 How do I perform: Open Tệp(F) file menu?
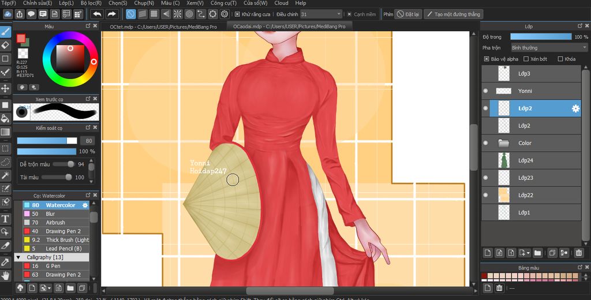[8, 3]
